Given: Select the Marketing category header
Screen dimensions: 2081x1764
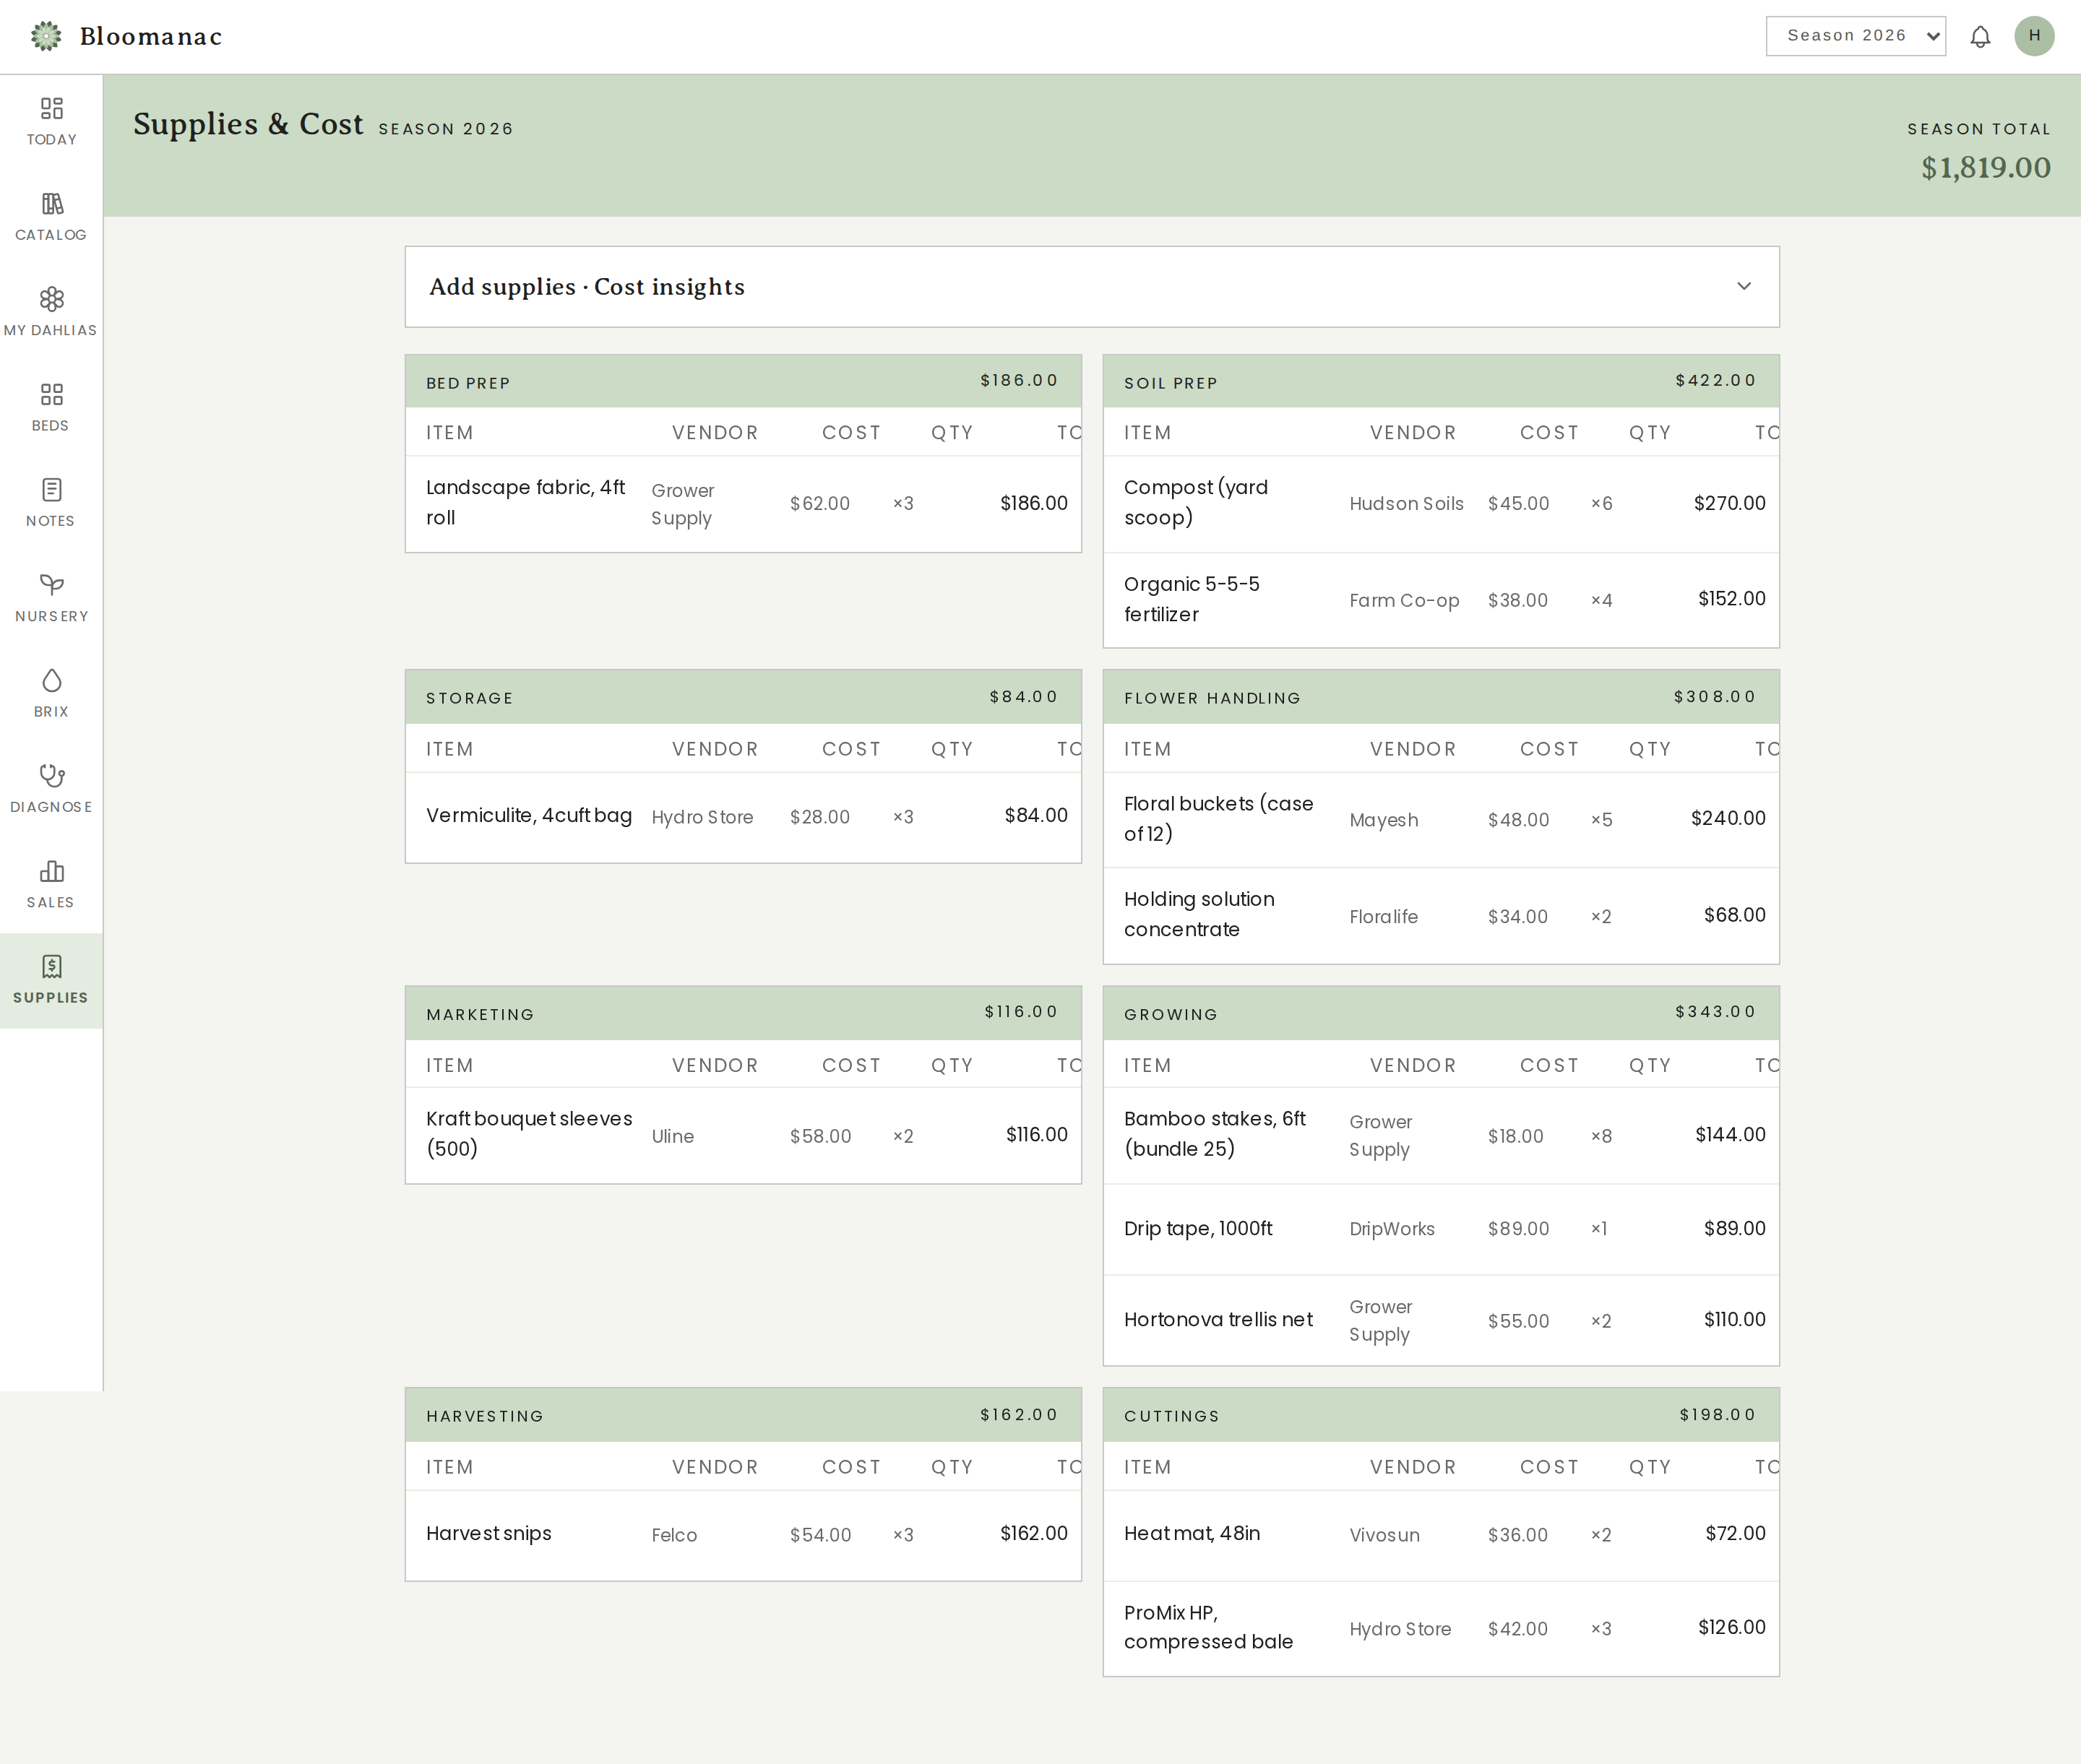Looking at the screenshot, I should (x=744, y=1013).
